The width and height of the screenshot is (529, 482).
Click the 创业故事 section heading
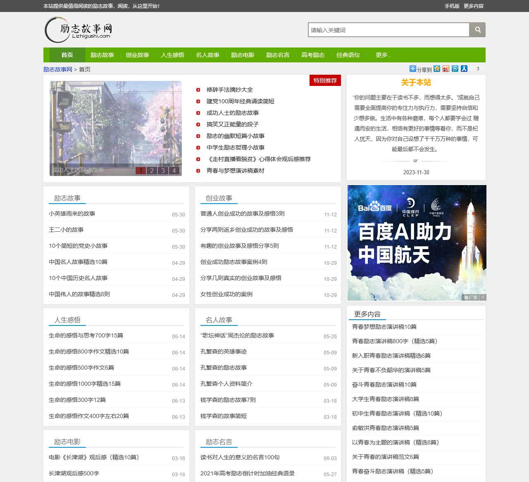coord(219,198)
